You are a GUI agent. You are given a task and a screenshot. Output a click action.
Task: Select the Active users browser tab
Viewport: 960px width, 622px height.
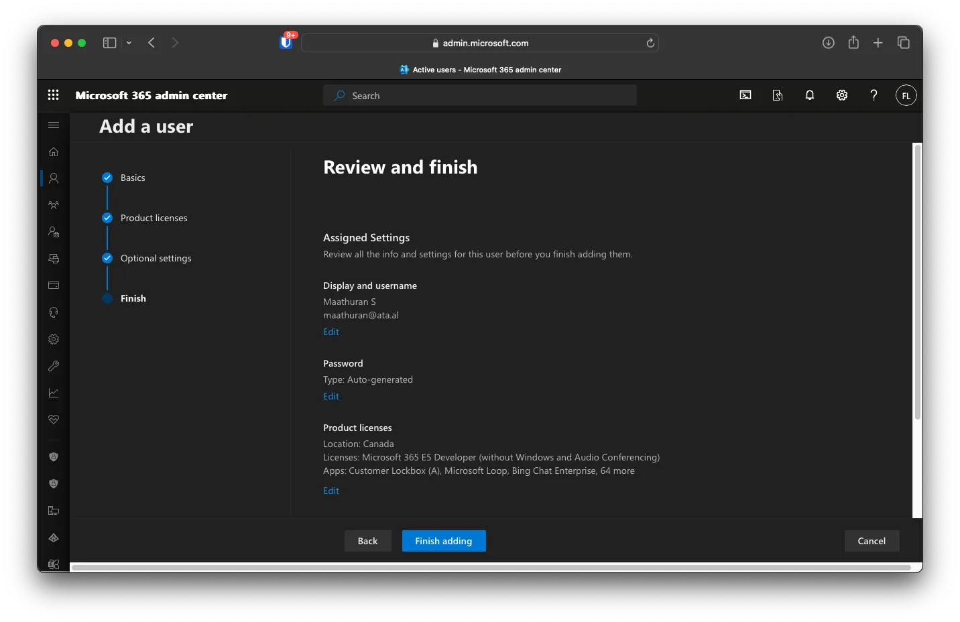(481, 70)
